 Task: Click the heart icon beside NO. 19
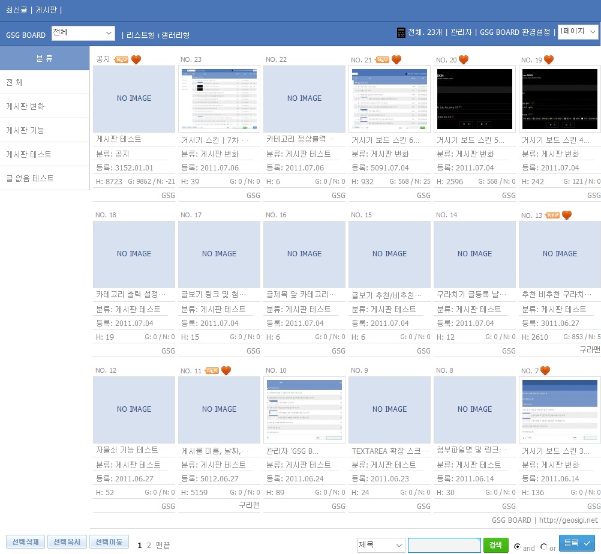point(549,59)
